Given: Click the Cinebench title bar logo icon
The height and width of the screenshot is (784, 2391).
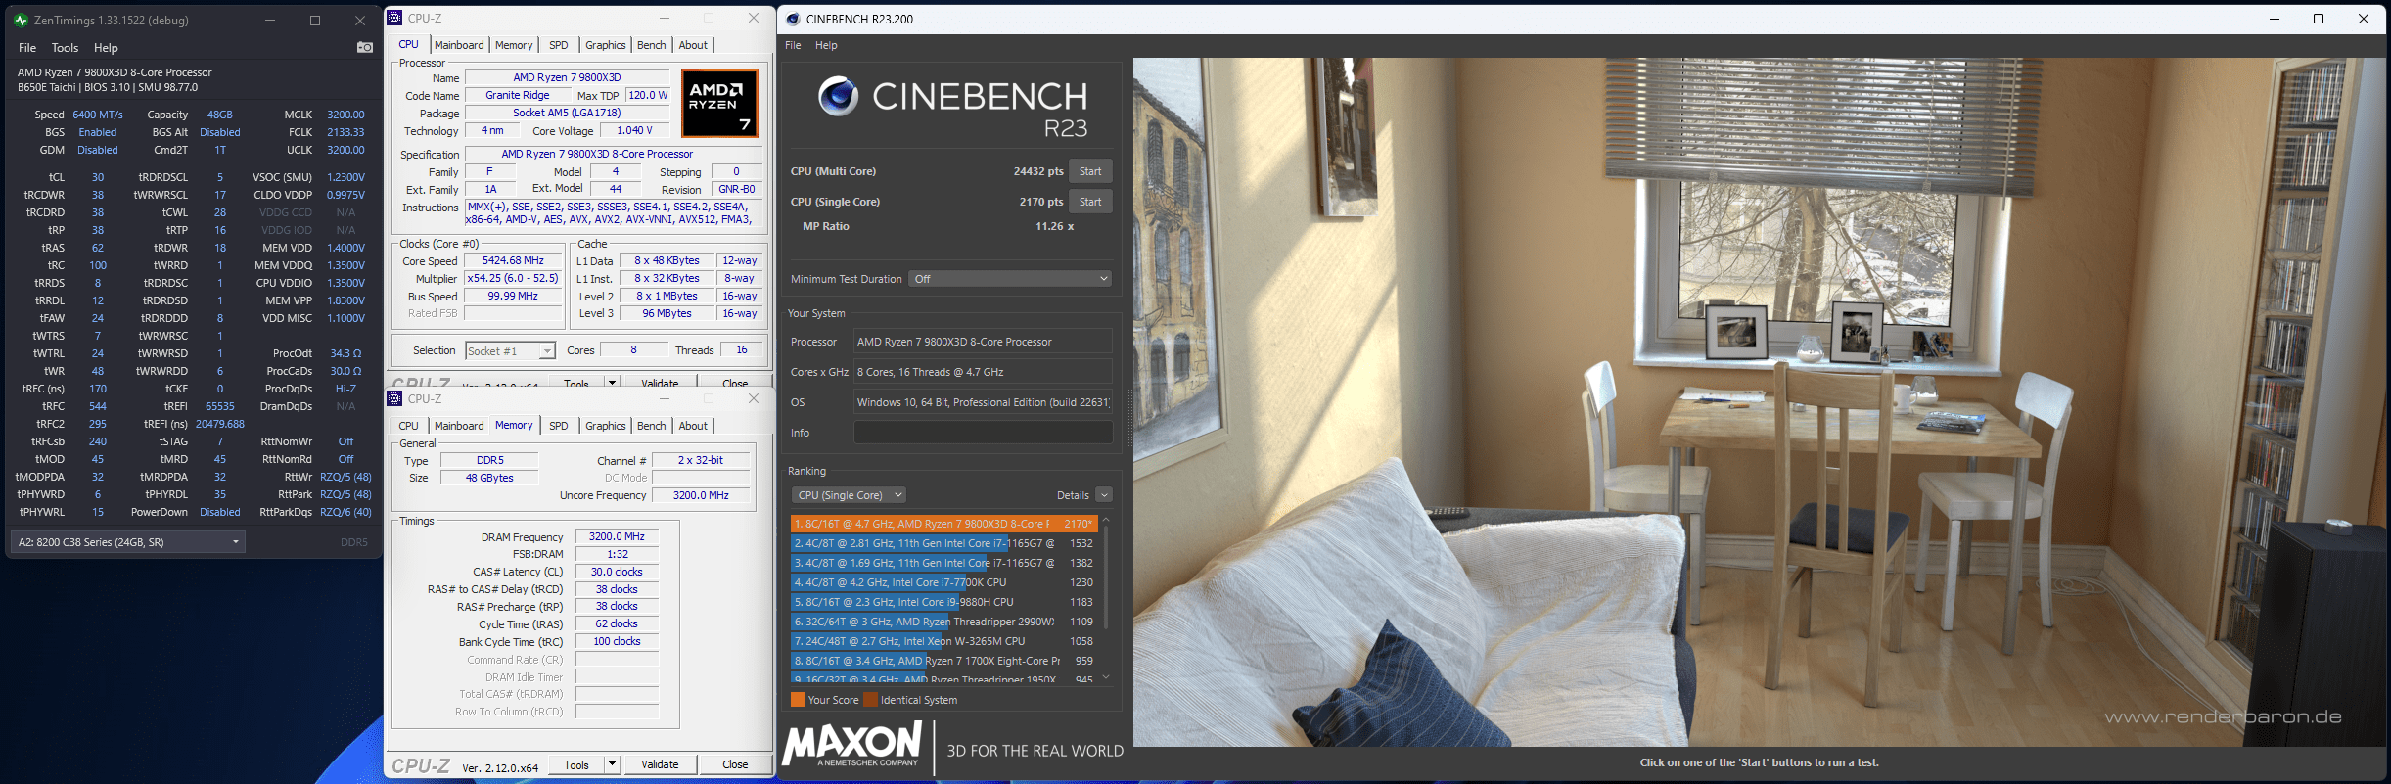Looking at the screenshot, I should coord(793,19).
